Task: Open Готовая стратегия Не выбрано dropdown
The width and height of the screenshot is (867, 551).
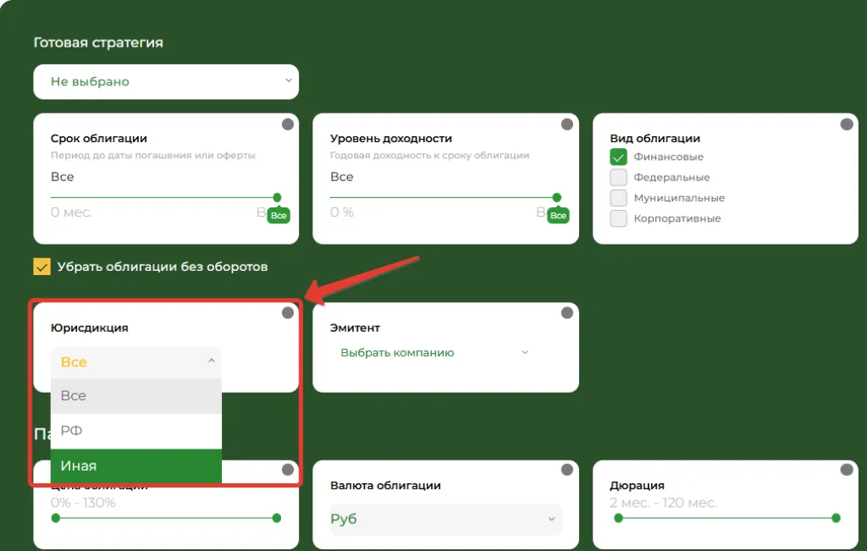Action: point(166,82)
